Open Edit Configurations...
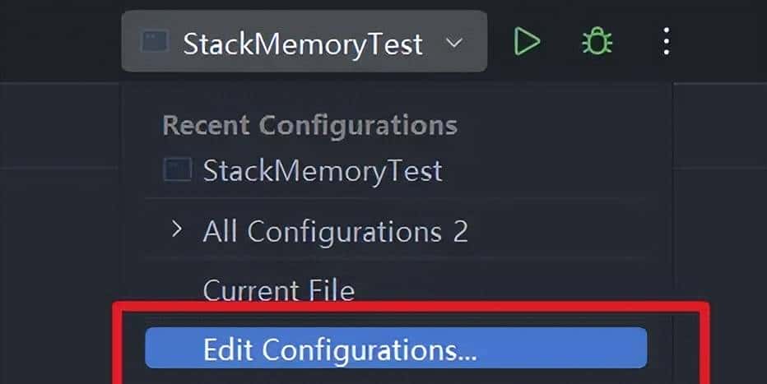 point(339,350)
